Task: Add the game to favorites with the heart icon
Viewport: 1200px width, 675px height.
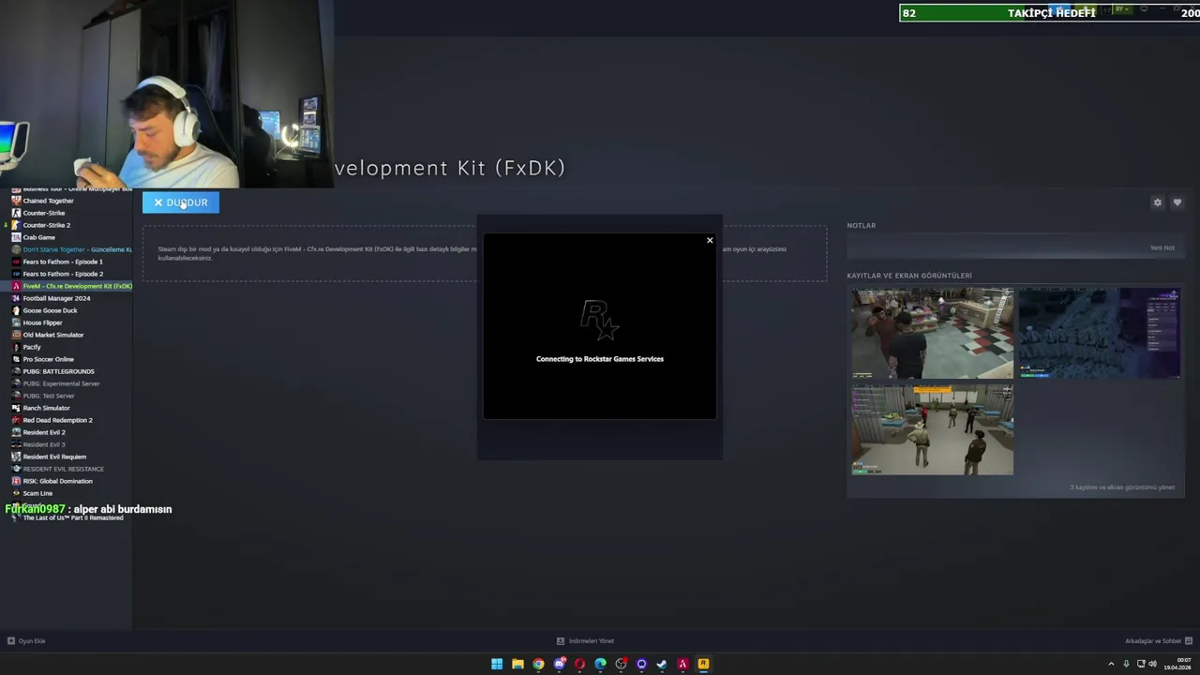Action: (1177, 202)
